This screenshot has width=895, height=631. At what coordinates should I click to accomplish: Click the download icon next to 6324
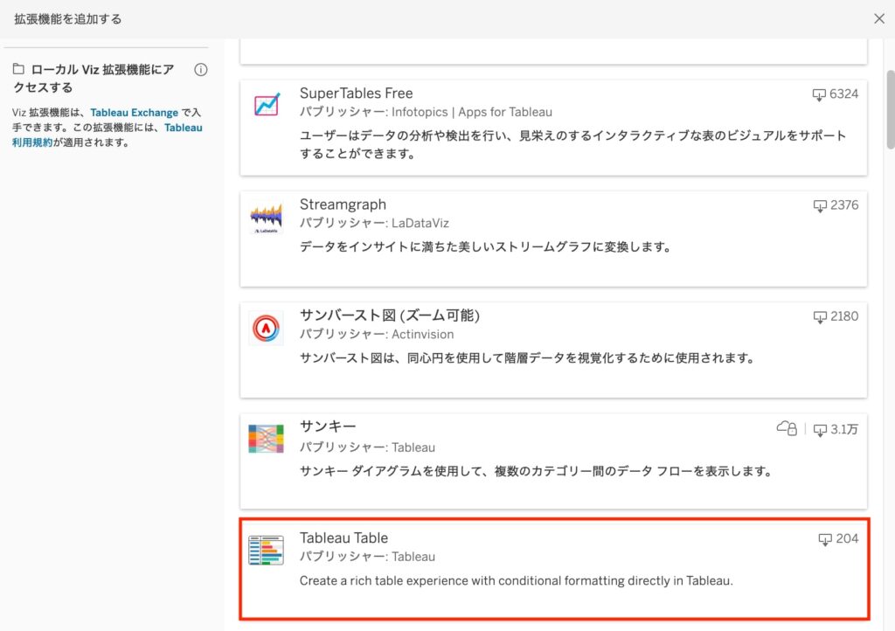point(819,94)
